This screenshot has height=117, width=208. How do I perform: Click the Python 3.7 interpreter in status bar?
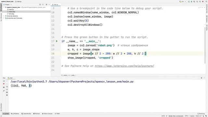click(x=199, y=116)
